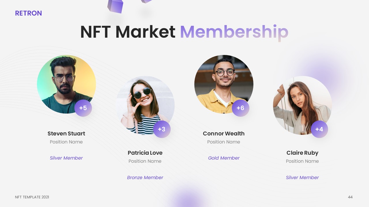Select the Connor Wealth name text
The image size is (369, 207).
pyautogui.click(x=224, y=133)
